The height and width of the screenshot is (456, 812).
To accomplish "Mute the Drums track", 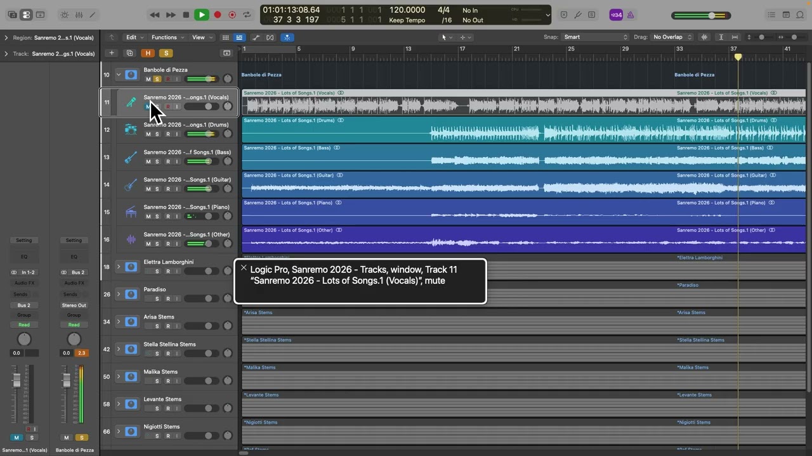I will pyautogui.click(x=148, y=134).
